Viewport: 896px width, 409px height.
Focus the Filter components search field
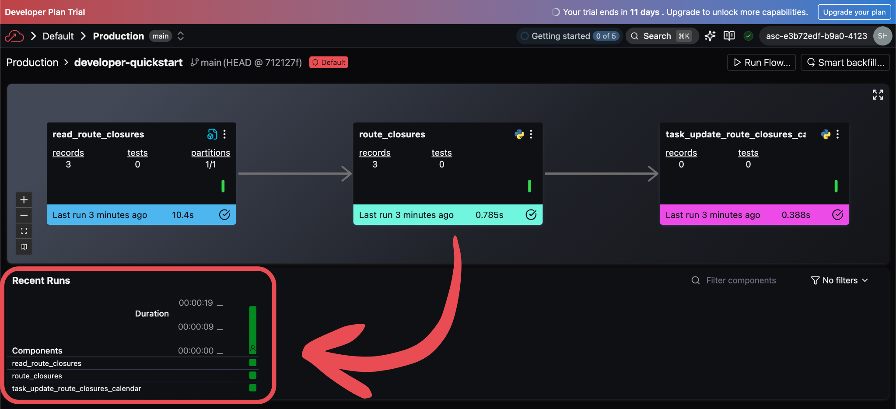(x=741, y=280)
